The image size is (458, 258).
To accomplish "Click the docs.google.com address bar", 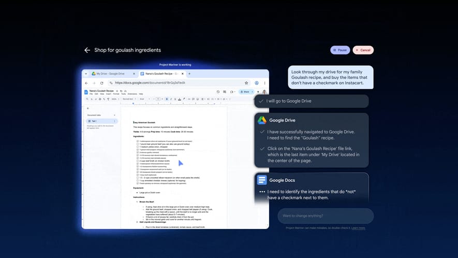I will tap(178, 83).
